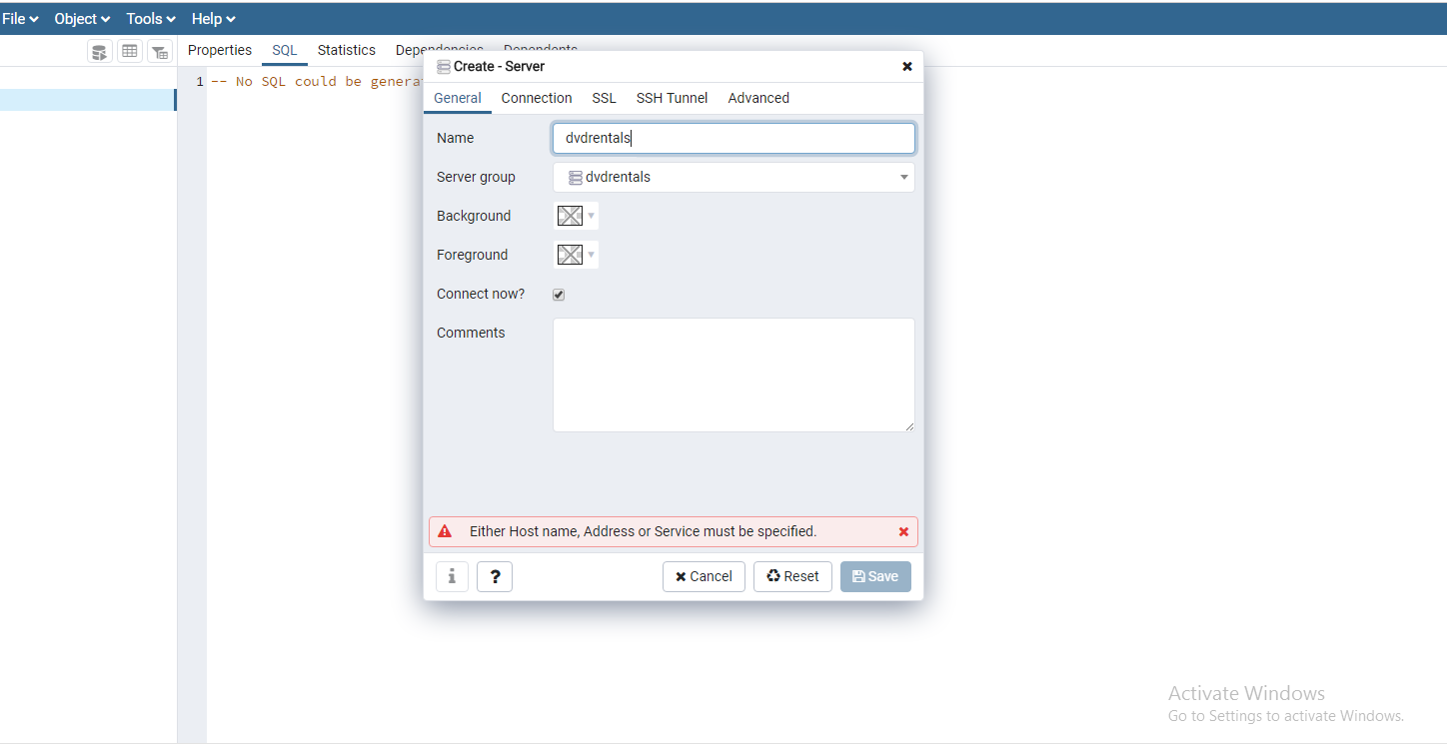Click the info (i) button in dialog
This screenshot has width=1447, height=744.
pyautogui.click(x=452, y=576)
